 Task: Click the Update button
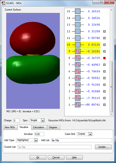point(103,147)
